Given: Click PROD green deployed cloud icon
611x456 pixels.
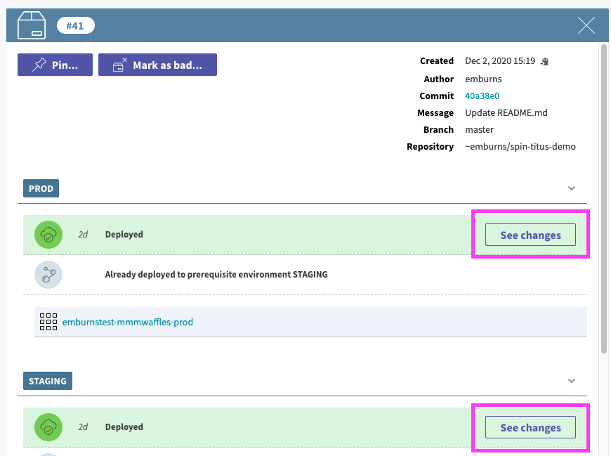Looking at the screenshot, I should [x=48, y=235].
